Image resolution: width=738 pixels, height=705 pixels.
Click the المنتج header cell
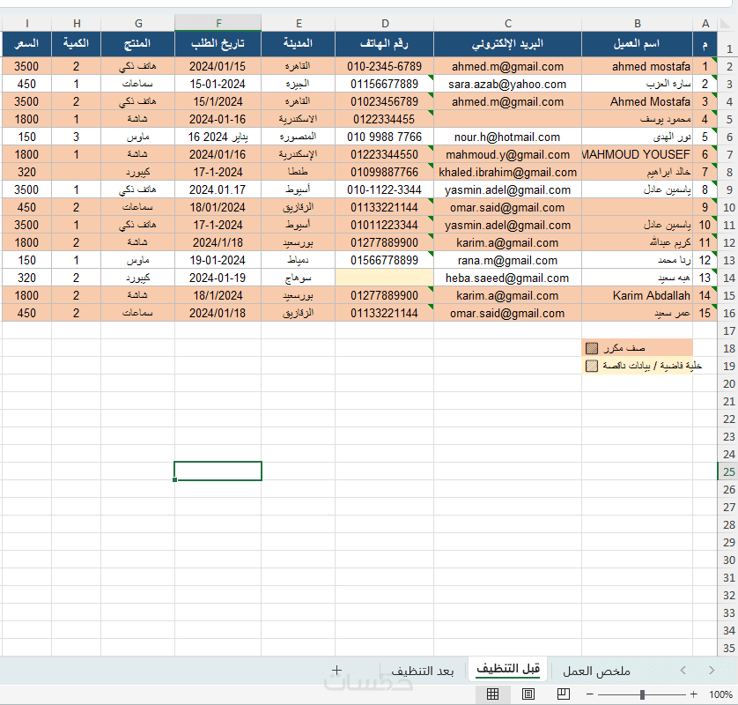138,44
